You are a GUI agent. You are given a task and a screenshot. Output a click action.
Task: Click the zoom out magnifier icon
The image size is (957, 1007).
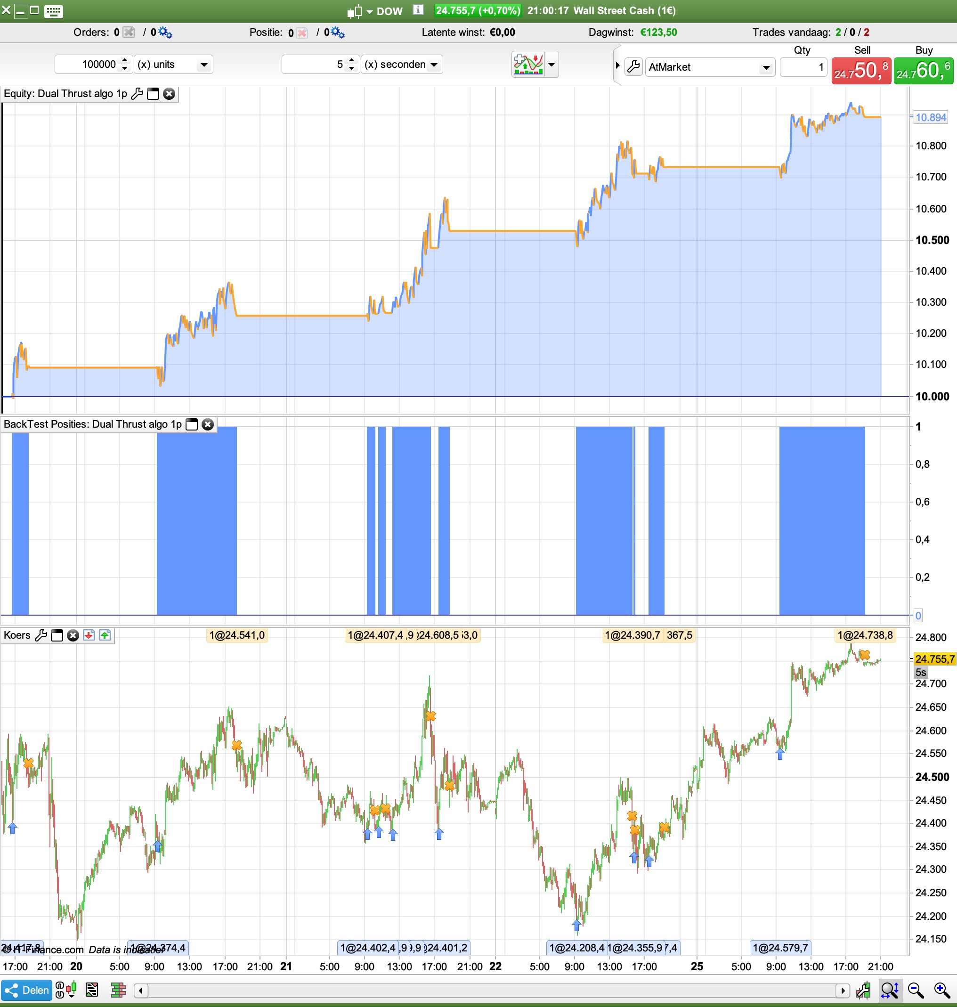(916, 990)
